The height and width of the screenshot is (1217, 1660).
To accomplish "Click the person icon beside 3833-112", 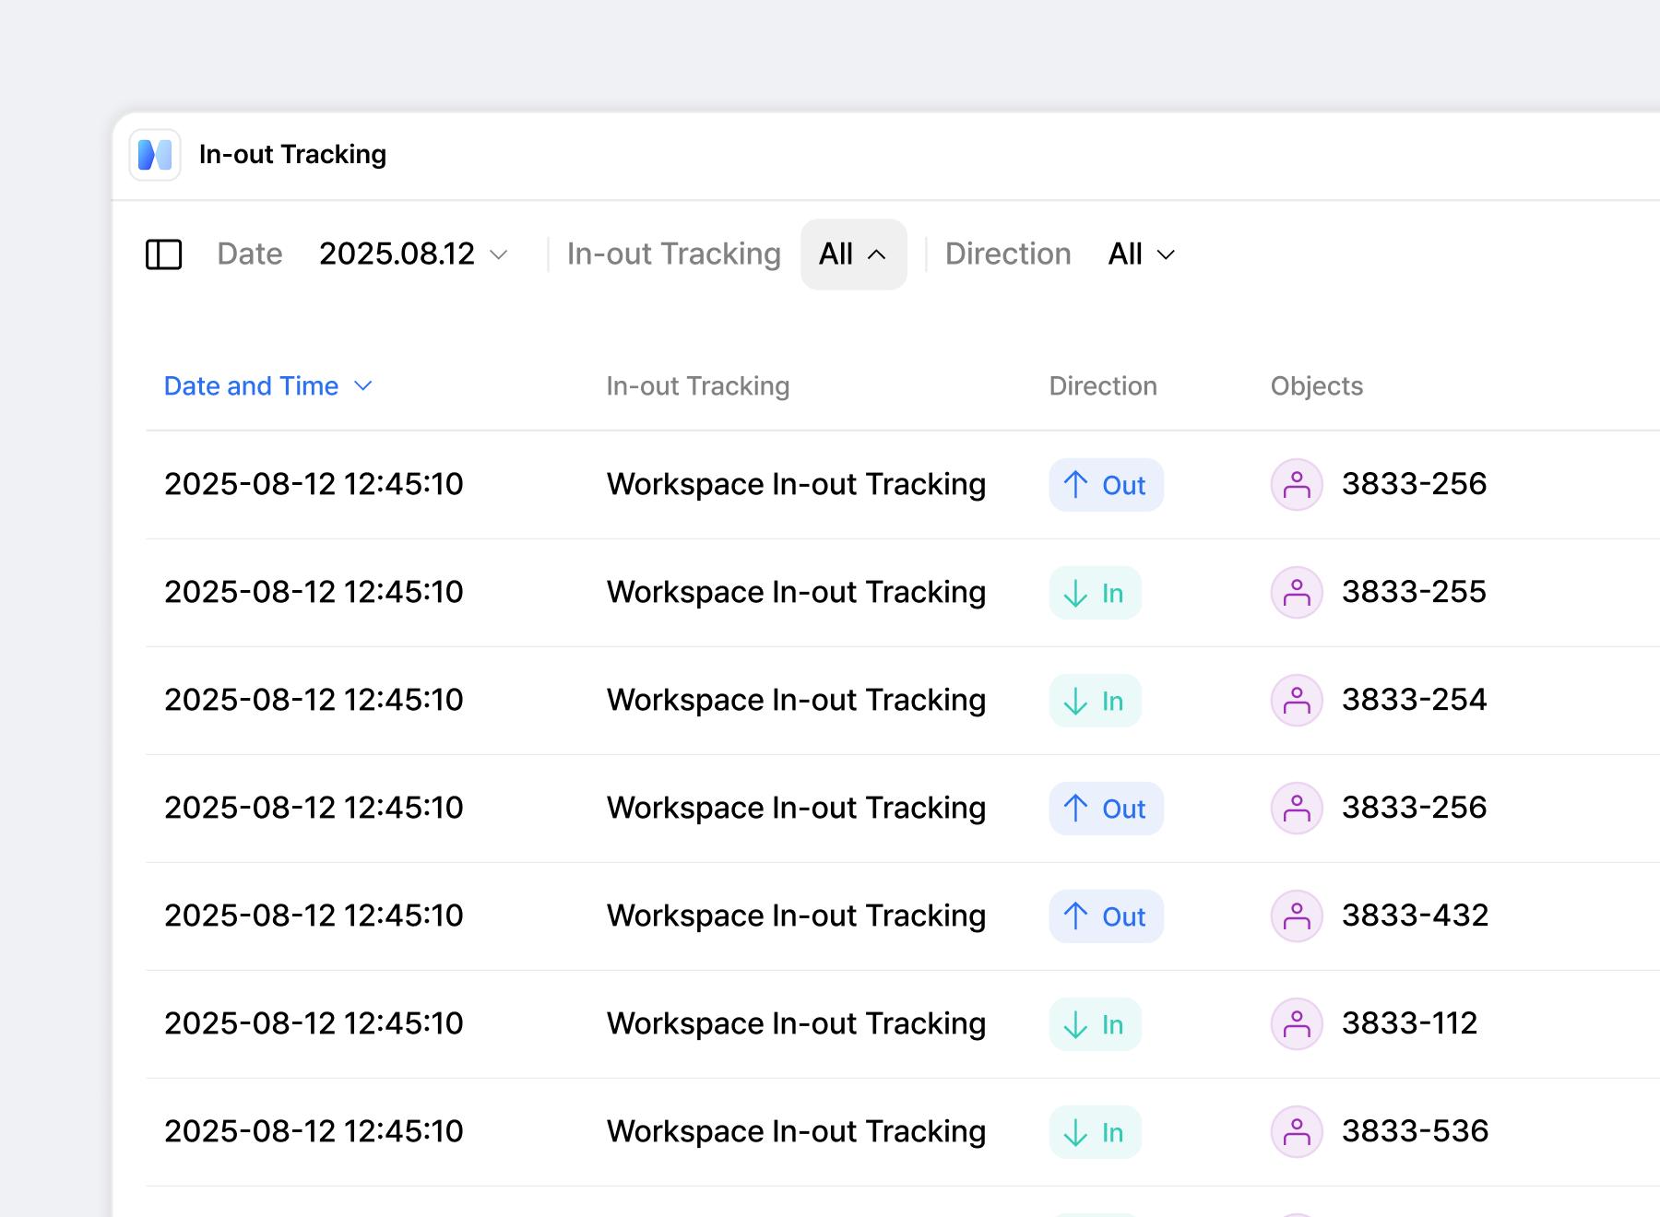I will click(x=1297, y=1023).
